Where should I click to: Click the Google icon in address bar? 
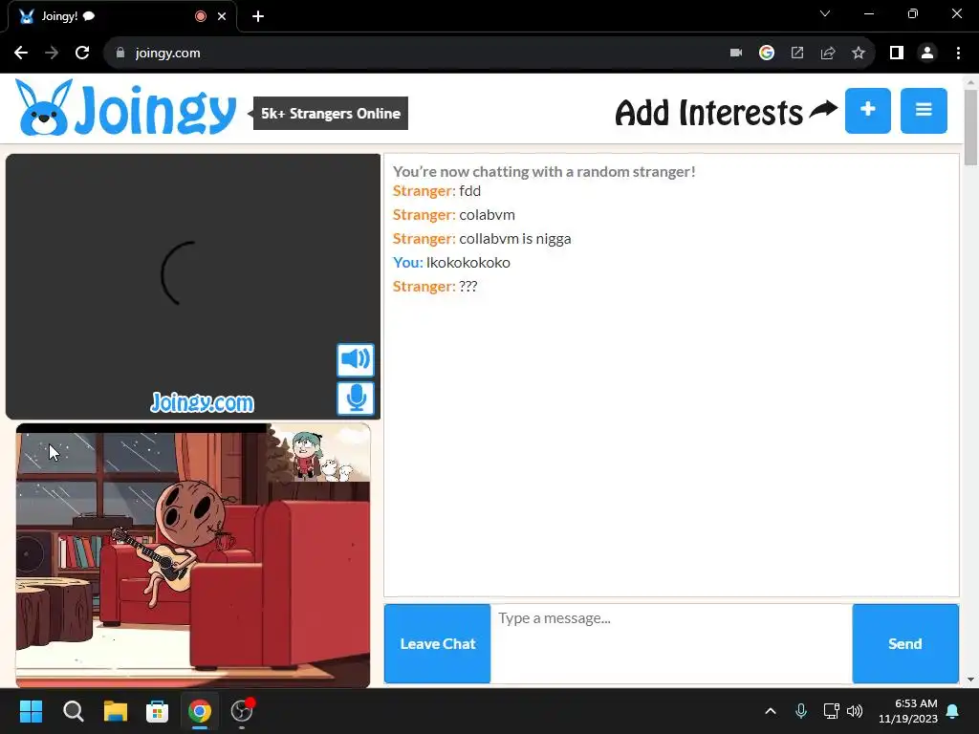click(767, 54)
